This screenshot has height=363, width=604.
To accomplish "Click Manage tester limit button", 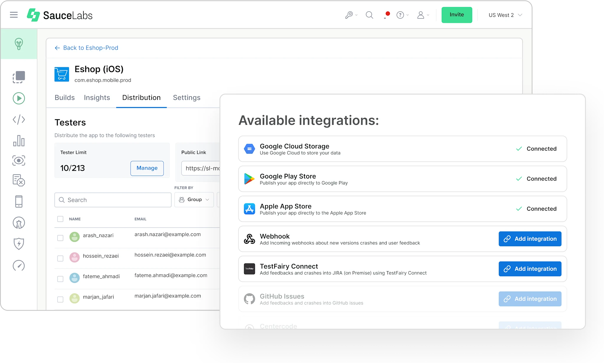I will click(x=147, y=168).
